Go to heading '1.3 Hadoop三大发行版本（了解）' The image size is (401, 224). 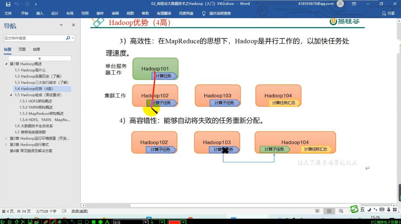(42, 82)
